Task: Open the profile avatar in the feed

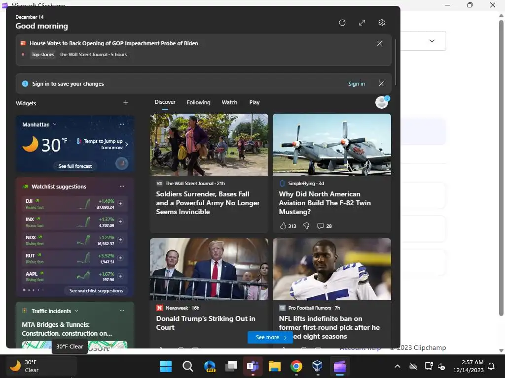Action: pyautogui.click(x=382, y=102)
